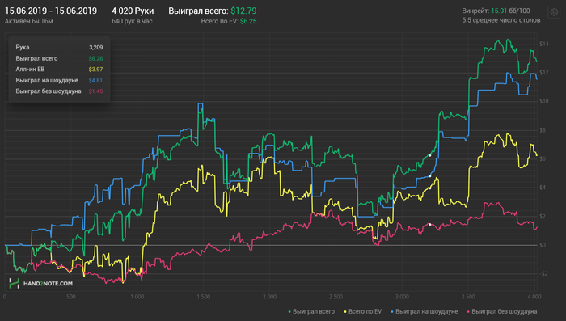This screenshot has width=566, height=321.
Task: Toggle the 'Всего по EV' legend entry
Action: click(363, 311)
